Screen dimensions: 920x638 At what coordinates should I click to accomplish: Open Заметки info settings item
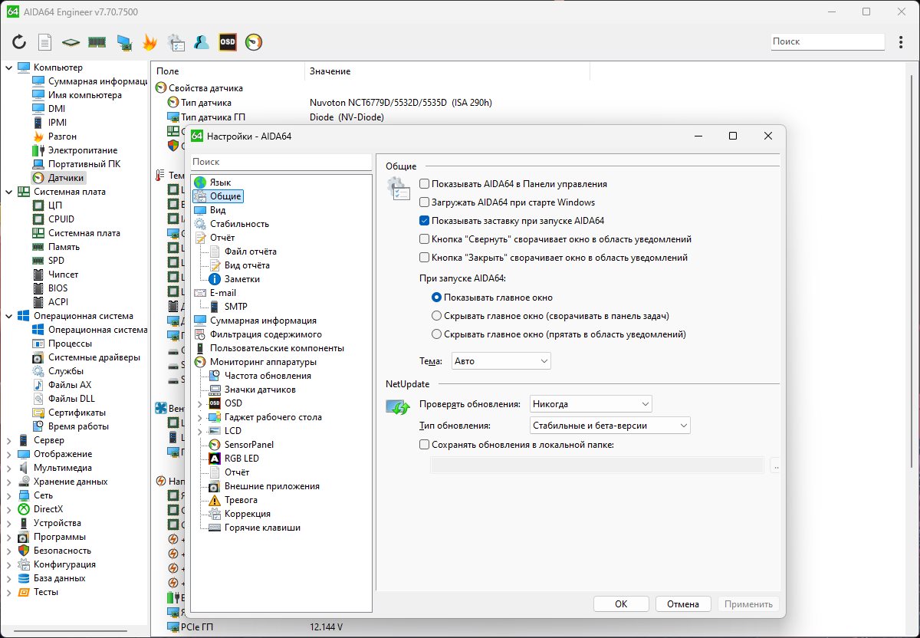coord(235,279)
